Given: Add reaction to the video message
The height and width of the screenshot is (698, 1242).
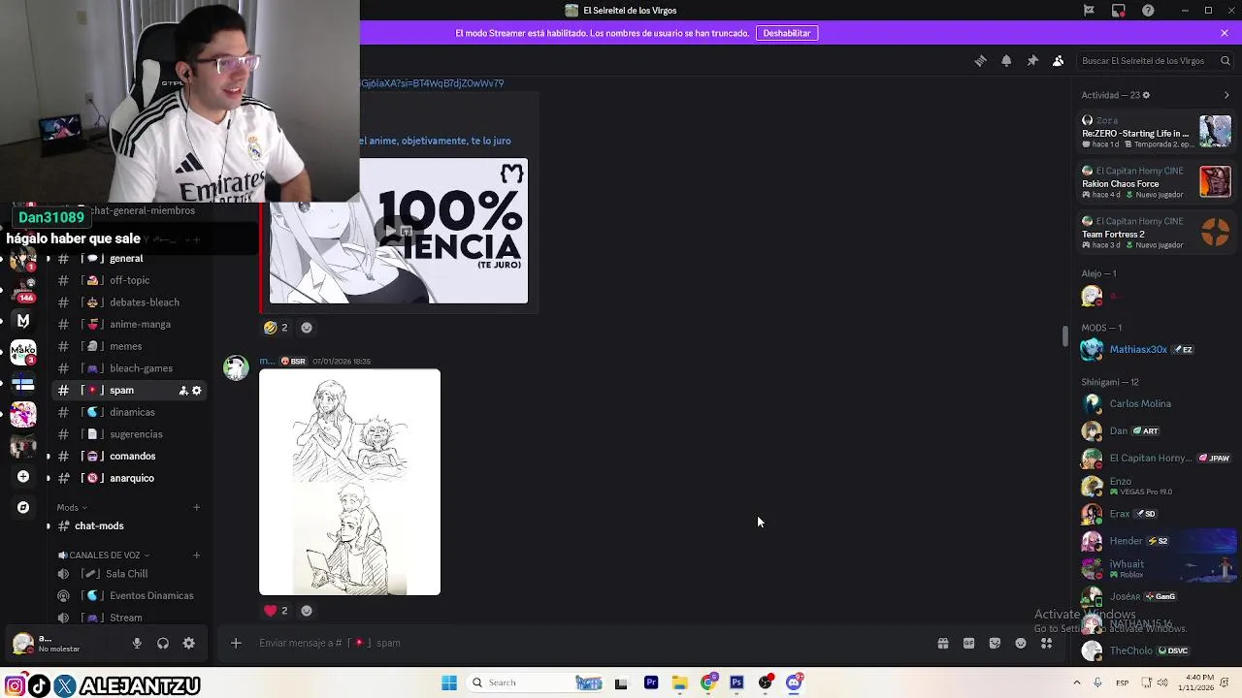Looking at the screenshot, I should (x=307, y=328).
